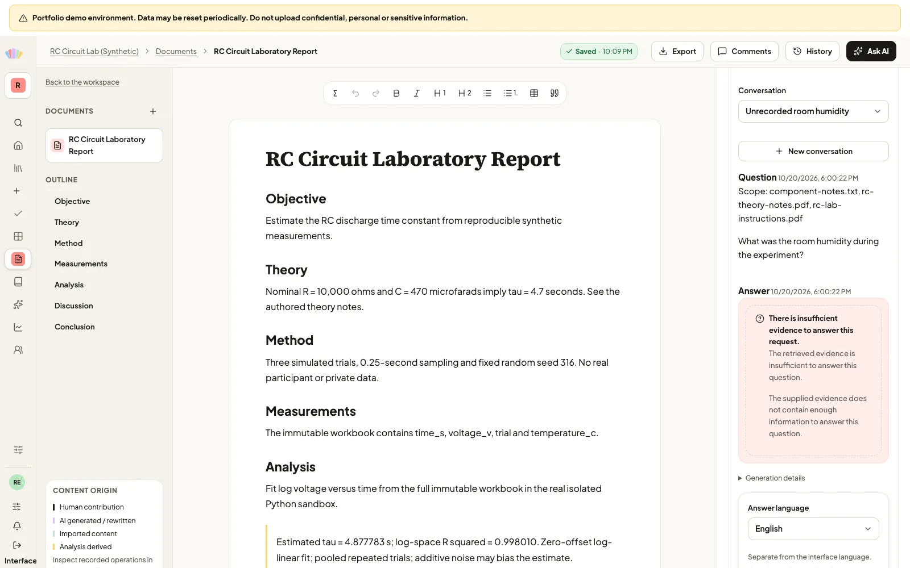This screenshot has height=568, width=910.
Task: Select the RC Circuit Laboratory Report document card
Action: (104, 145)
